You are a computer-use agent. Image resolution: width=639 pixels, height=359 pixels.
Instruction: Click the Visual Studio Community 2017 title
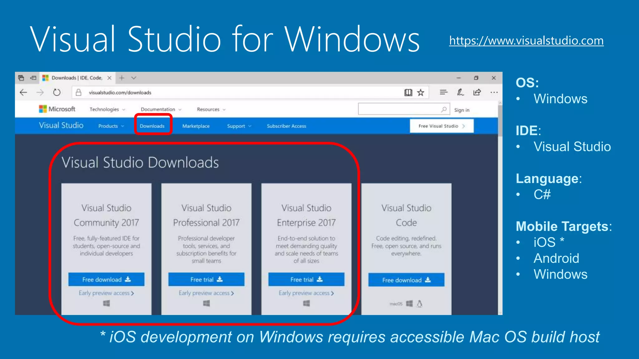coord(106,215)
